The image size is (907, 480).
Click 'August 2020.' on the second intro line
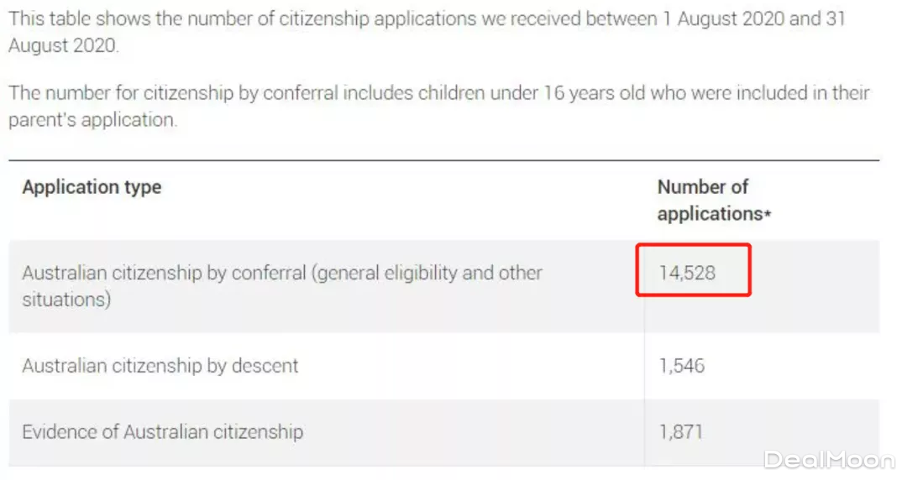[x=63, y=45]
